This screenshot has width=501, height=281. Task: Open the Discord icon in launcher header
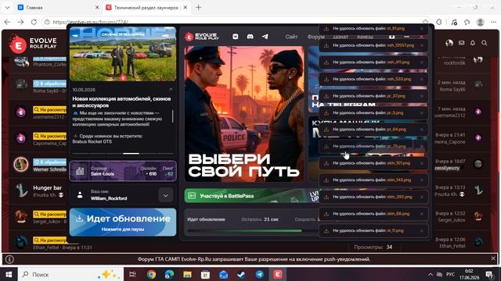click(250, 37)
